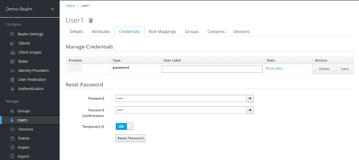Click the Groups people icon
The height and width of the screenshot is (160, 359).
pos(12,111)
